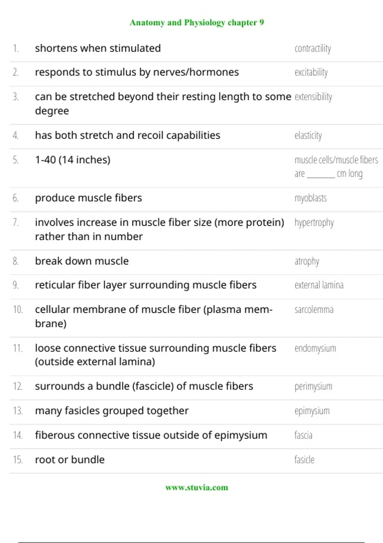Click the www.stuvia.com link
383x543 pixels.
tap(197, 487)
